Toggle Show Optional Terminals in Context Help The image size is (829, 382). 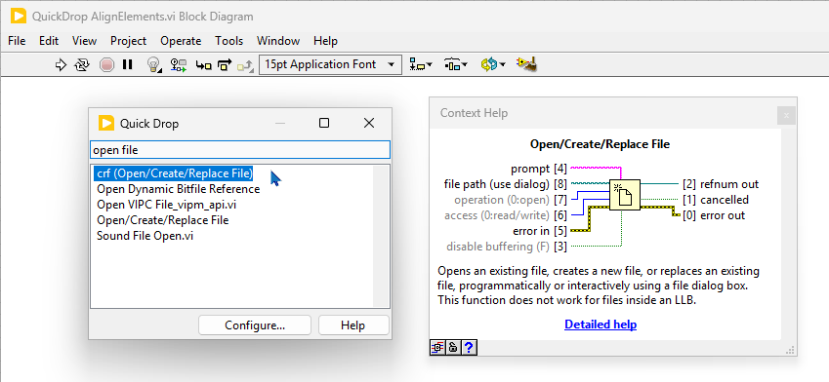click(x=437, y=347)
